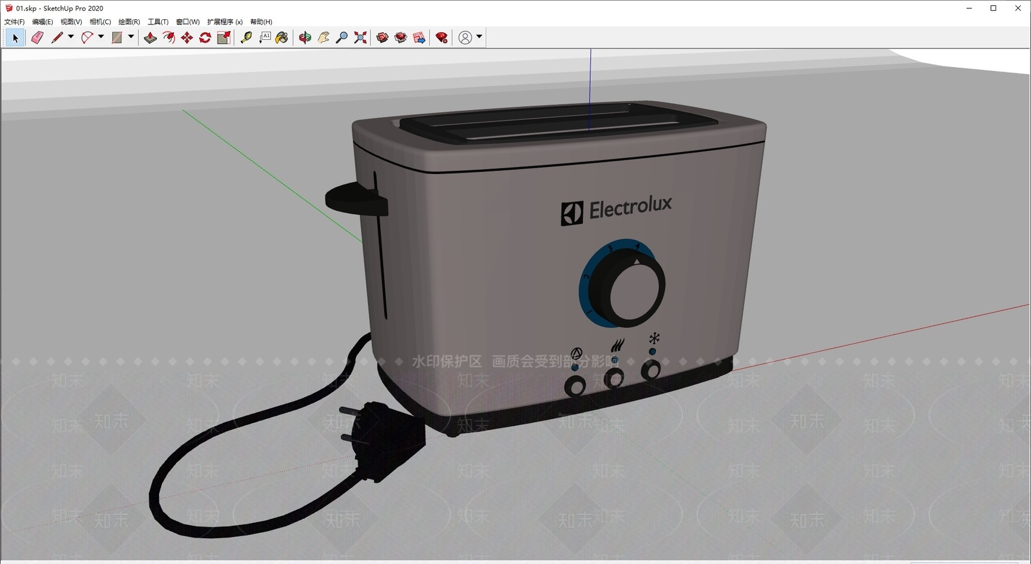Activate the Push/Pull tool
The image size is (1031, 564).
click(x=150, y=38)
